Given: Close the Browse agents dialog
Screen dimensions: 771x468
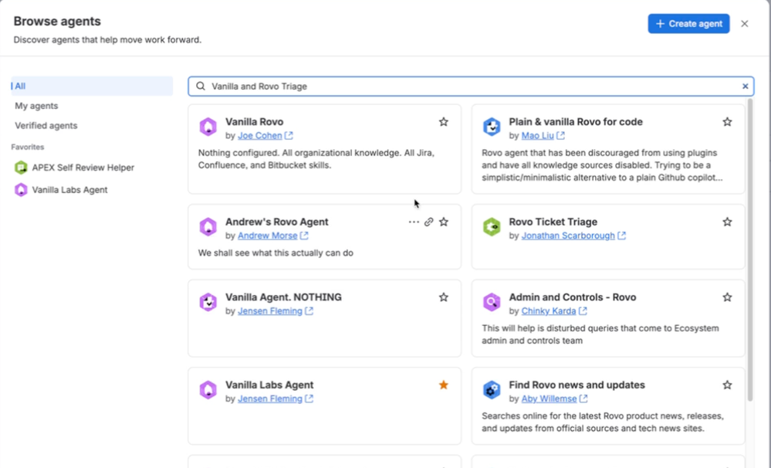Looking at the screenshot, I should click(x=745, y=24).
